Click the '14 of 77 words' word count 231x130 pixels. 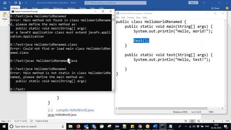21,121
